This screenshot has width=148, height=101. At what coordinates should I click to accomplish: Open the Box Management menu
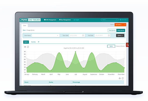pos(65,20)
